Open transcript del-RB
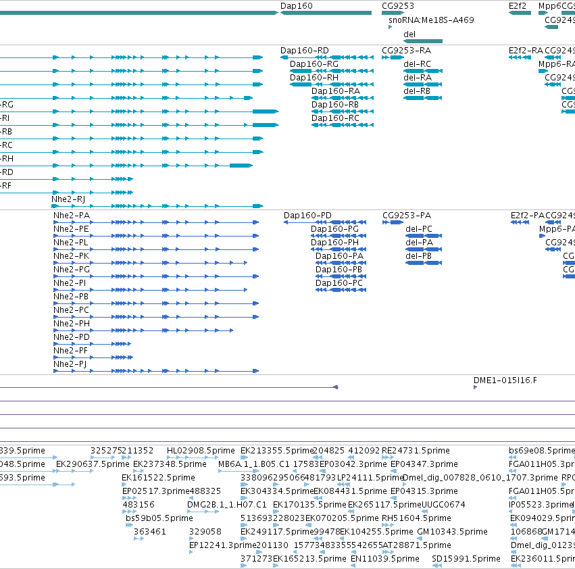The image size is (575, 569). pos(417,91)
